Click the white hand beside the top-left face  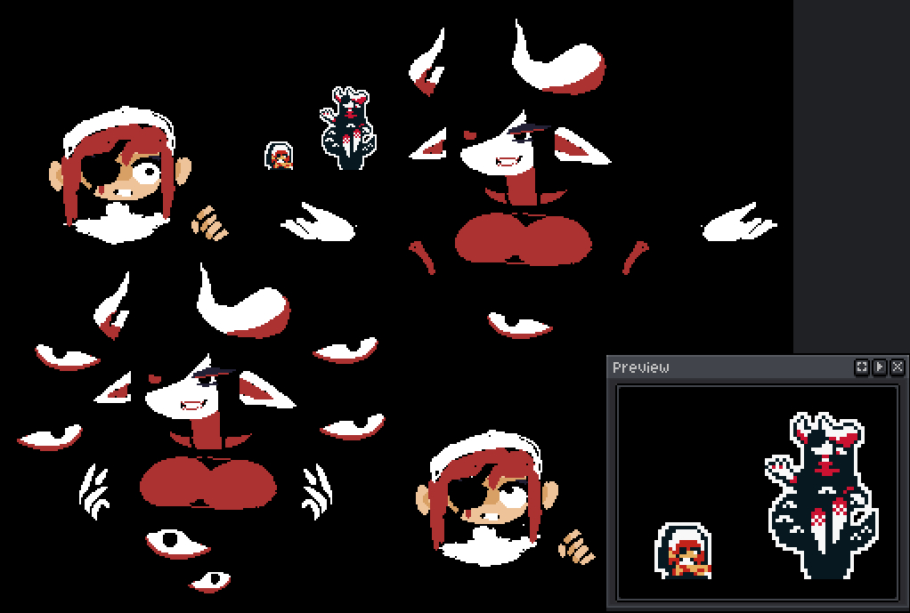click(x=318, y=222)
